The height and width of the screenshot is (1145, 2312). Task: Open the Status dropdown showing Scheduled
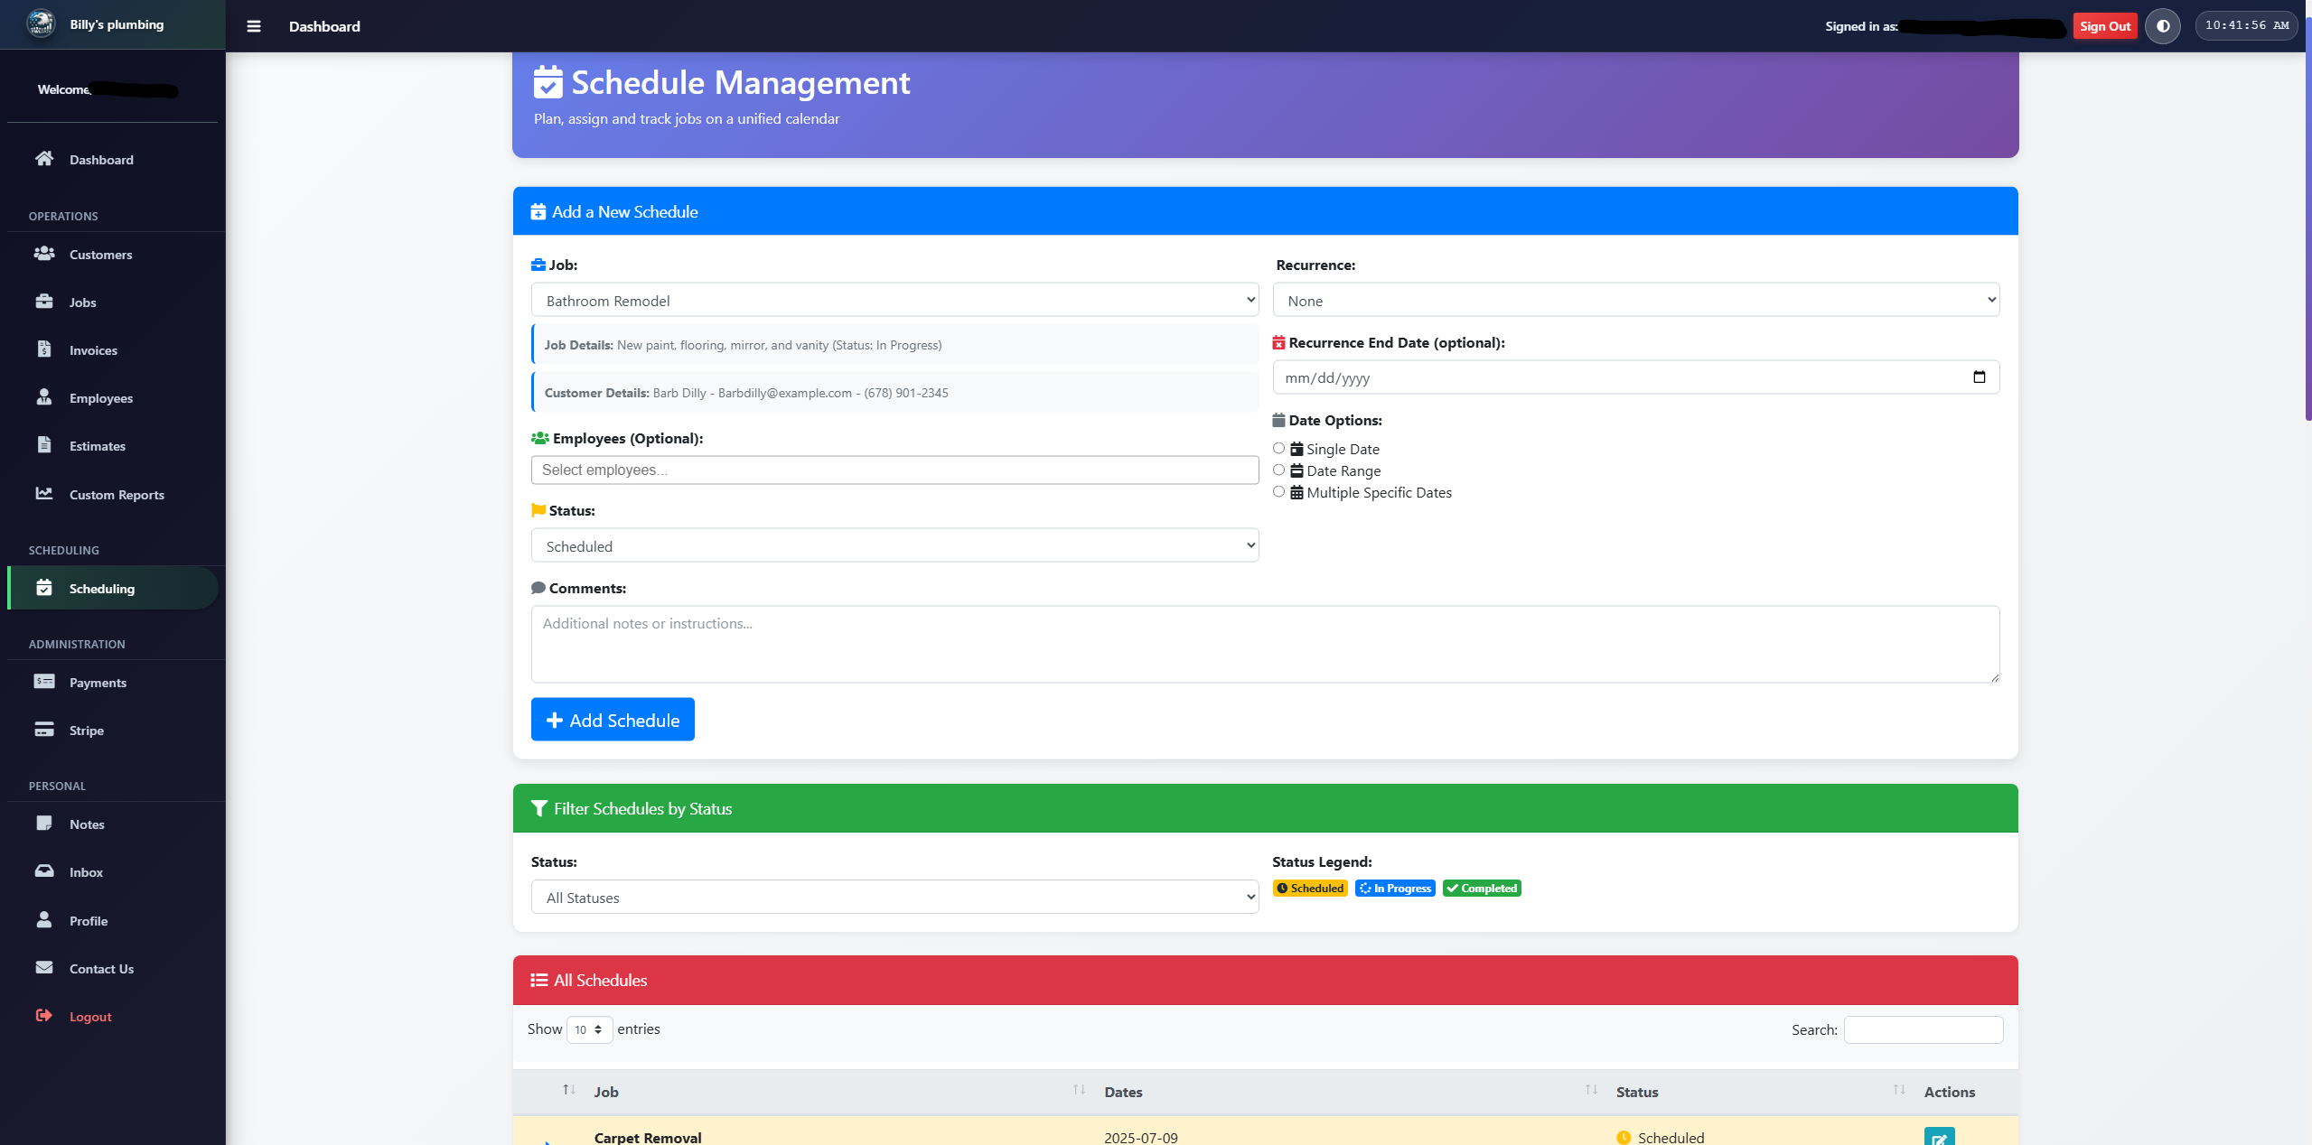[894, 545]
